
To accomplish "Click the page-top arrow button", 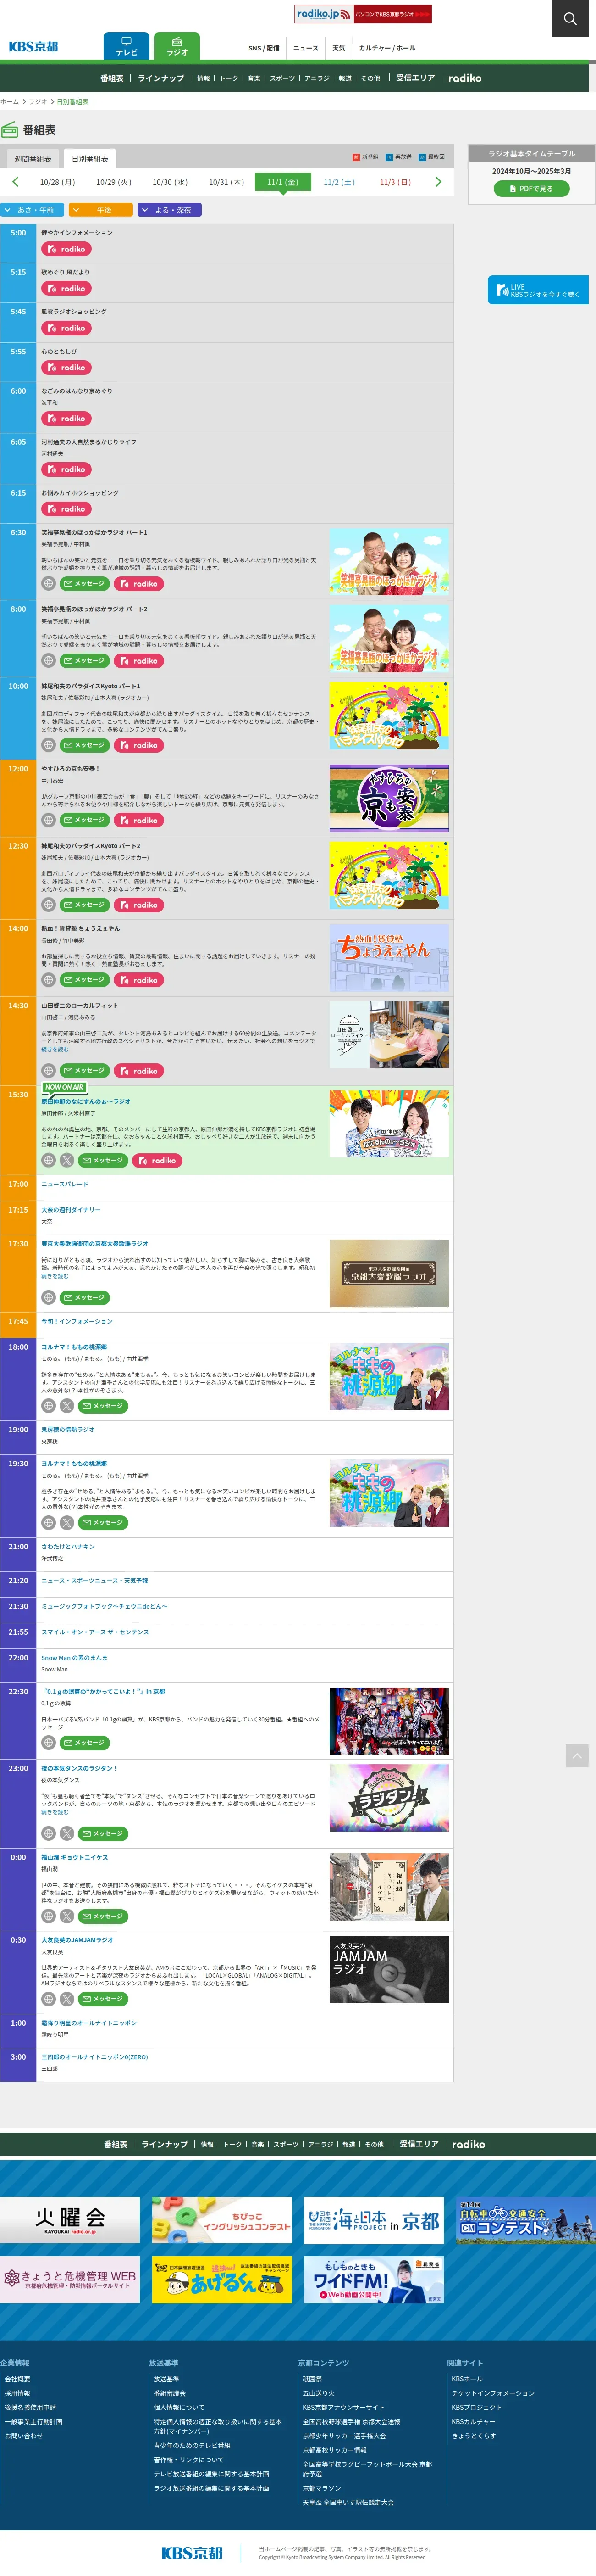I will tap(577, 1755).
